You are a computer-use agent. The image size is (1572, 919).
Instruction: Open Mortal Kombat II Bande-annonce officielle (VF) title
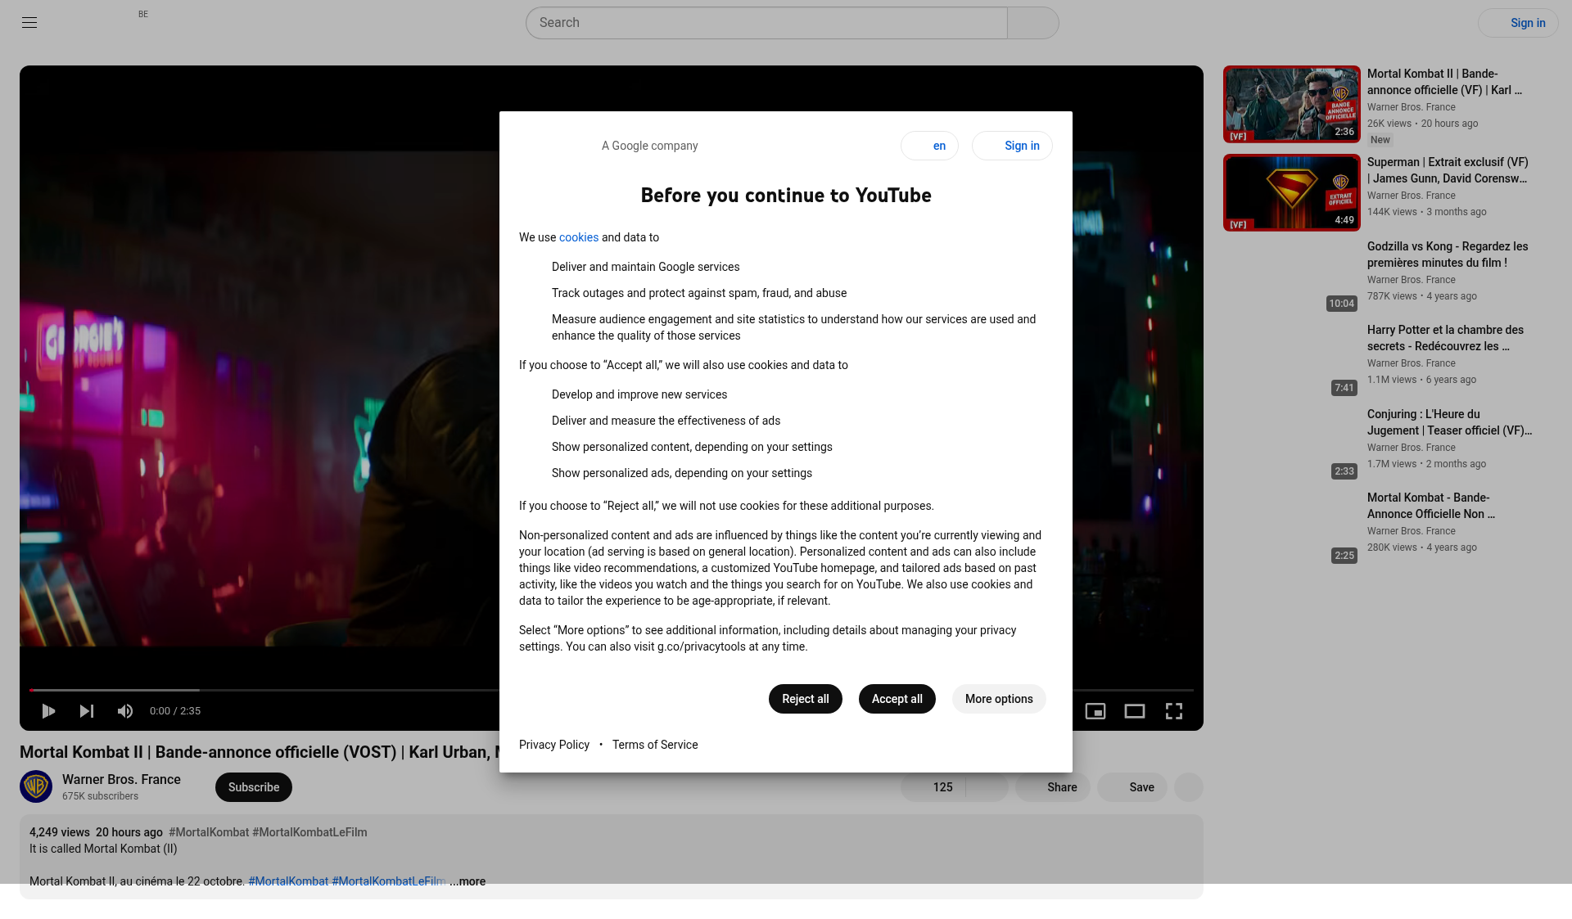[x=1444, y=82]
